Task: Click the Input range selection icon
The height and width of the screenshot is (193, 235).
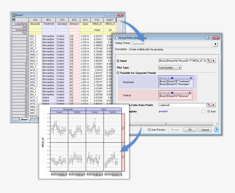Action: click(208, 61)
